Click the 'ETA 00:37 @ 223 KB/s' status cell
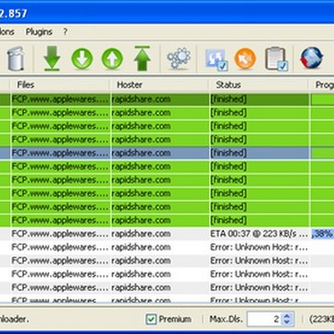This screenshot has height=334, width=334. point(259,234)
